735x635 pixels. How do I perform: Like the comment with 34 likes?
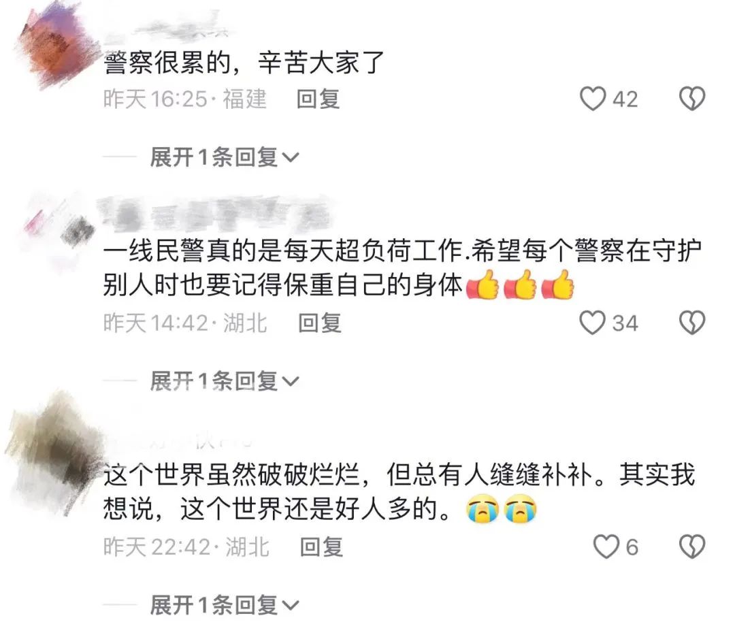coord(593,323)
